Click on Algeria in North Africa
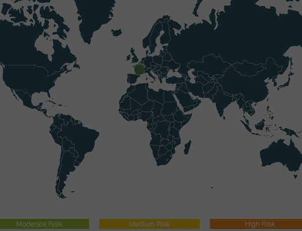The width and height of the screenshot is (302, 231). pos(136,96)
